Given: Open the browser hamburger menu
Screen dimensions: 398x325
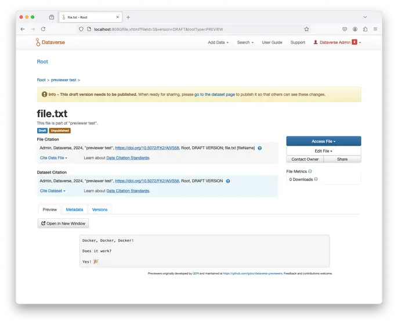Looking at the screenshot, I should pos(375,29).
